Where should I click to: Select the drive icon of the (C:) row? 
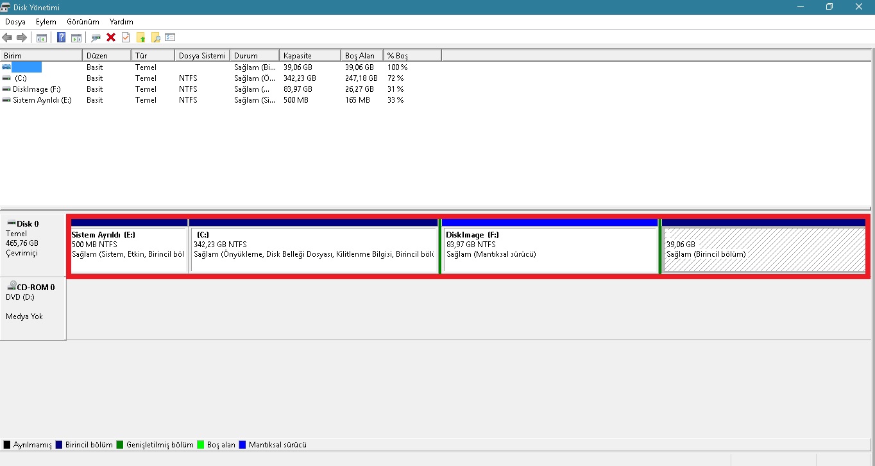[x=6, y=78]
